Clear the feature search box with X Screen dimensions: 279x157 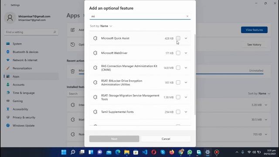[x=187, y=16]
